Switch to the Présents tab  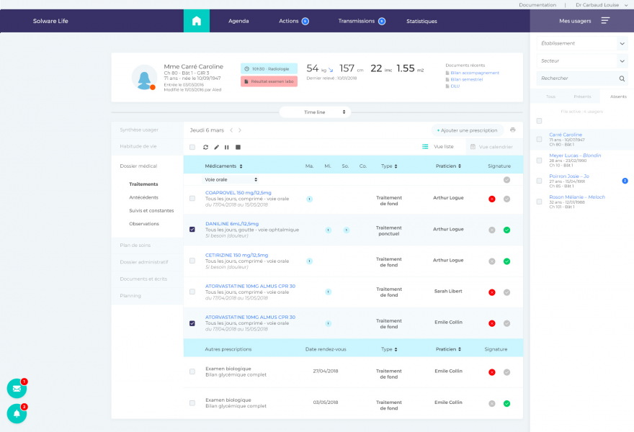click(582, 96)
